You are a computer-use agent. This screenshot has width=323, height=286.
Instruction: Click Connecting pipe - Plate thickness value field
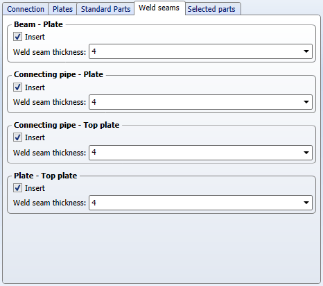click(x=200, y=102)
